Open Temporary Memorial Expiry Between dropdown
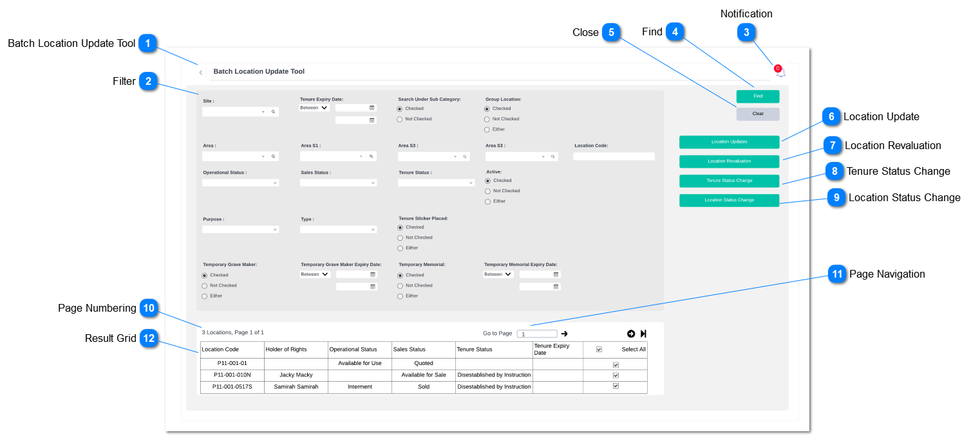The image size is (971, 437). (x=498, y=274)
